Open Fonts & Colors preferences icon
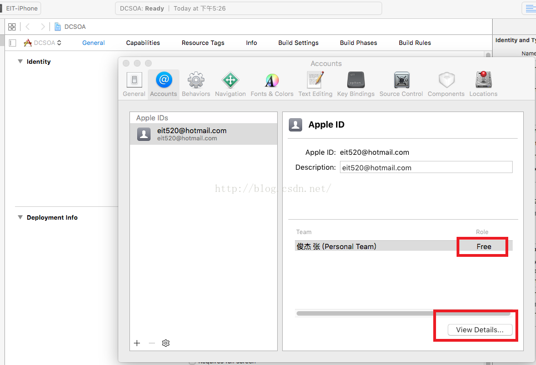The height and width of the screenshot is (365, 536). 272,80
